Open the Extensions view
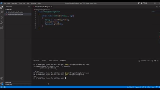This screenshot has height=90, width=160. pos(2,28)
